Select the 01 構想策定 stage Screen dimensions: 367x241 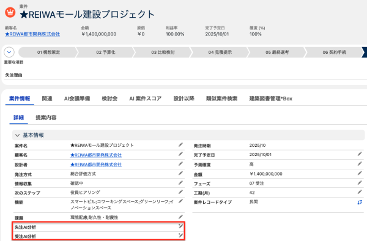click(x=49, y=52)
